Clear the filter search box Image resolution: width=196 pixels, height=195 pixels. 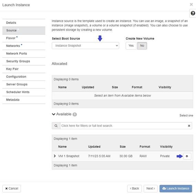tap(189, 126)
